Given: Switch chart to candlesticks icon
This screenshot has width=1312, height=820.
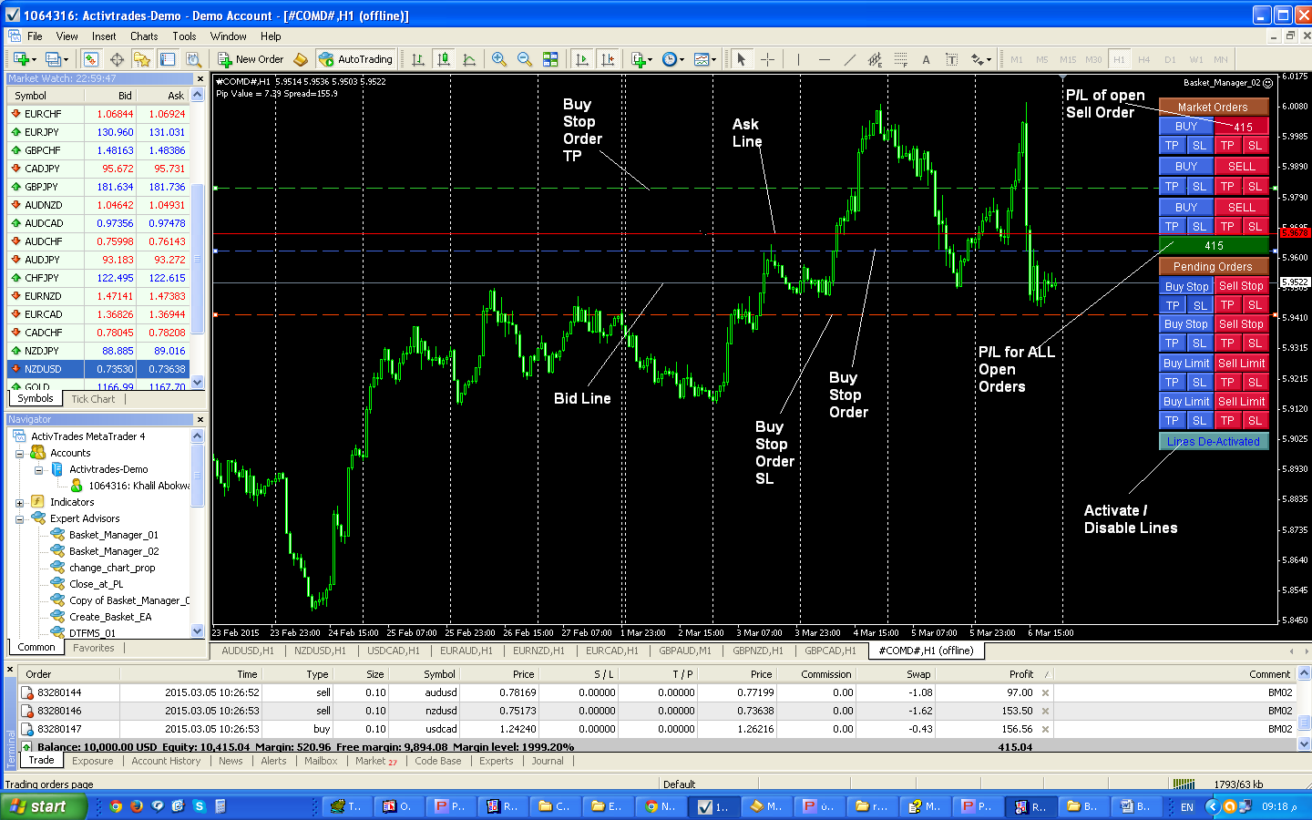Looking at the screenshot, I should tap(444, 59).
